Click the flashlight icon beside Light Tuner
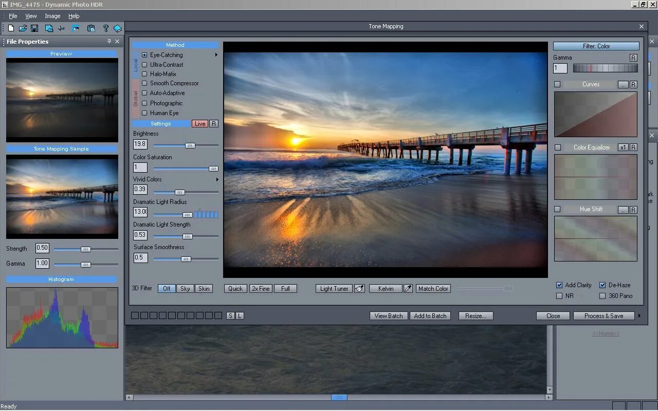The height and width of the screenshot is (411, 658). tap(359, 288)
